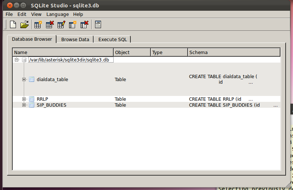Open the File menu
Viewport: 293px width, 190px height.
pyautogui.click(x=9, y=14)
